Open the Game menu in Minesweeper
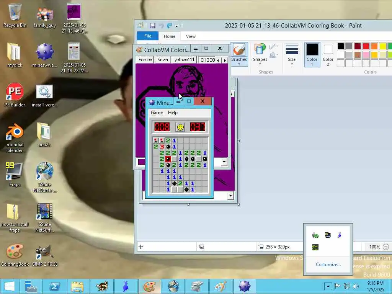 (x=157, y=113)
